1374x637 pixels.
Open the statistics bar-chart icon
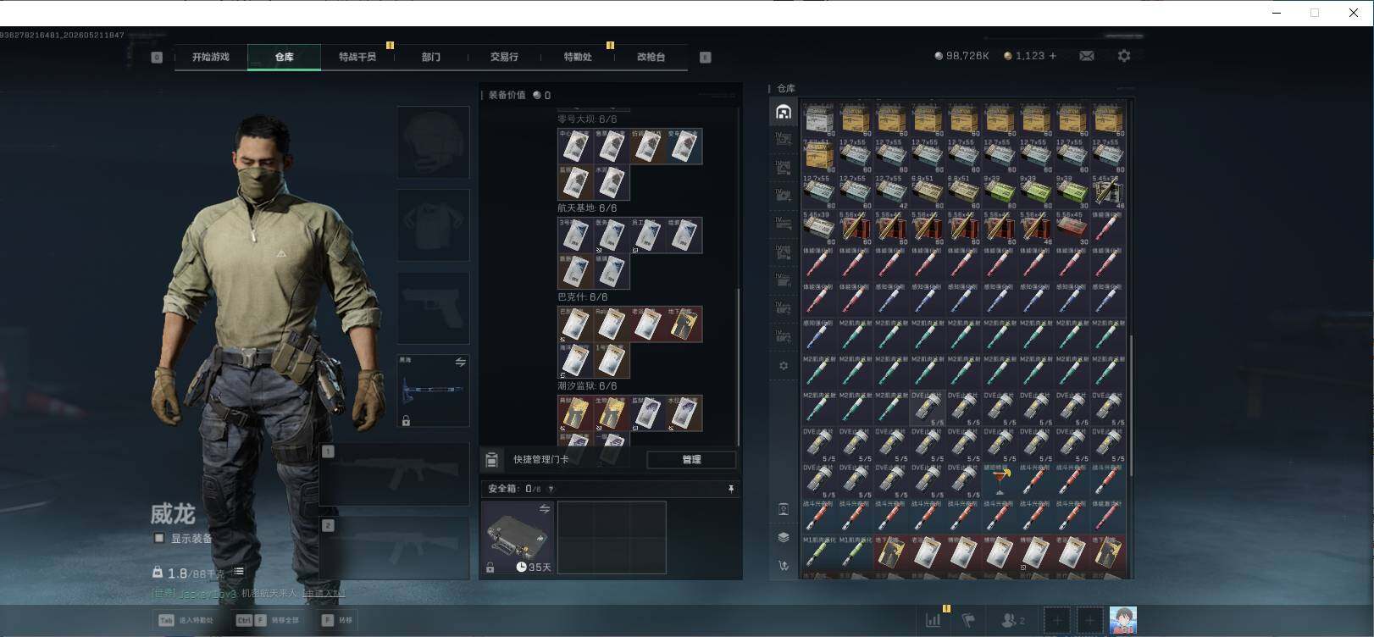(x=934, y=620)
